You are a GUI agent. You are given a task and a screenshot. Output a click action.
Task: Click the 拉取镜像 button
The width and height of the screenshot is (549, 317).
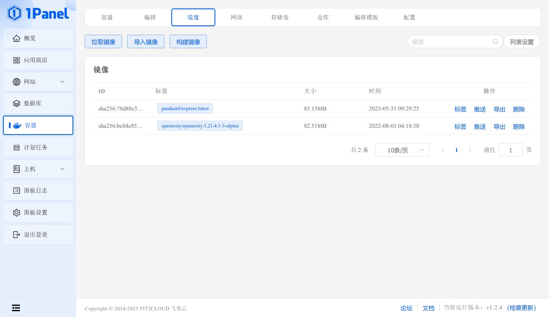tap(103, 41)
